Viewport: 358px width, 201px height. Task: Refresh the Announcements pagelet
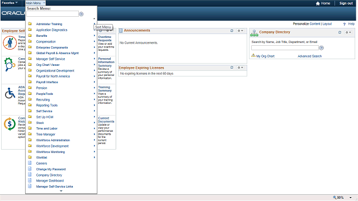(232, 31)
